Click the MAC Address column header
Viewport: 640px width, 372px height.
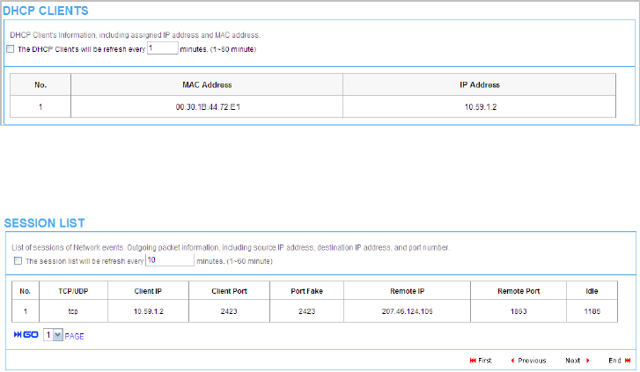click(207, 85)
